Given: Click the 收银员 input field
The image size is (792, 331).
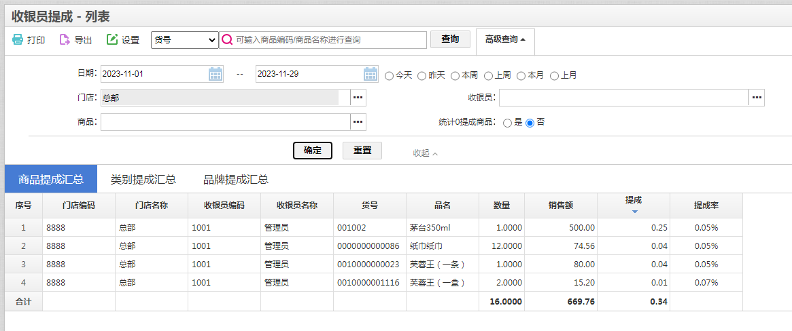Looking at the screenshot, I should coord(624,98).
